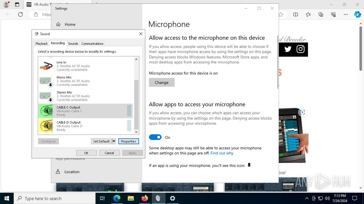This screenshot has height=204, width=364.
Task: Open the notification center icon
Action: 355,198
